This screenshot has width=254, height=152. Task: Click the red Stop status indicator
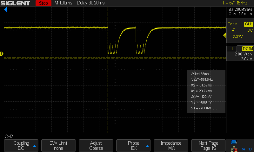tap(43, 3)
